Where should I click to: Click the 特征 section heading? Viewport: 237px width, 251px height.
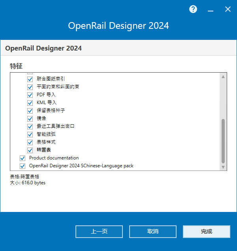16,66
